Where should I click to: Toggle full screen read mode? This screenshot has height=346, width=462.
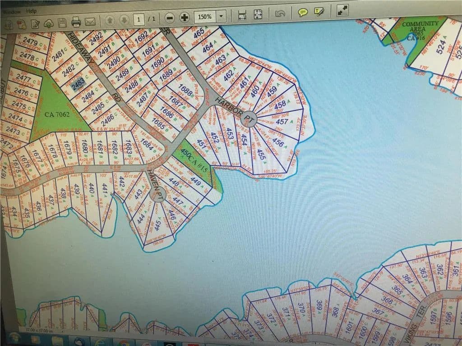[x=343, y=10]
